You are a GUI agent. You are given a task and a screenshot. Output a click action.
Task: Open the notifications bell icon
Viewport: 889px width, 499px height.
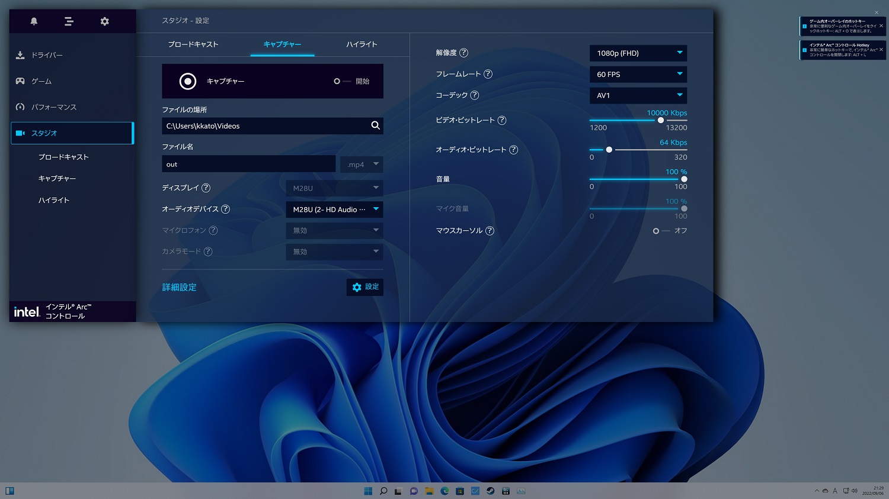[x=34, y=21]
